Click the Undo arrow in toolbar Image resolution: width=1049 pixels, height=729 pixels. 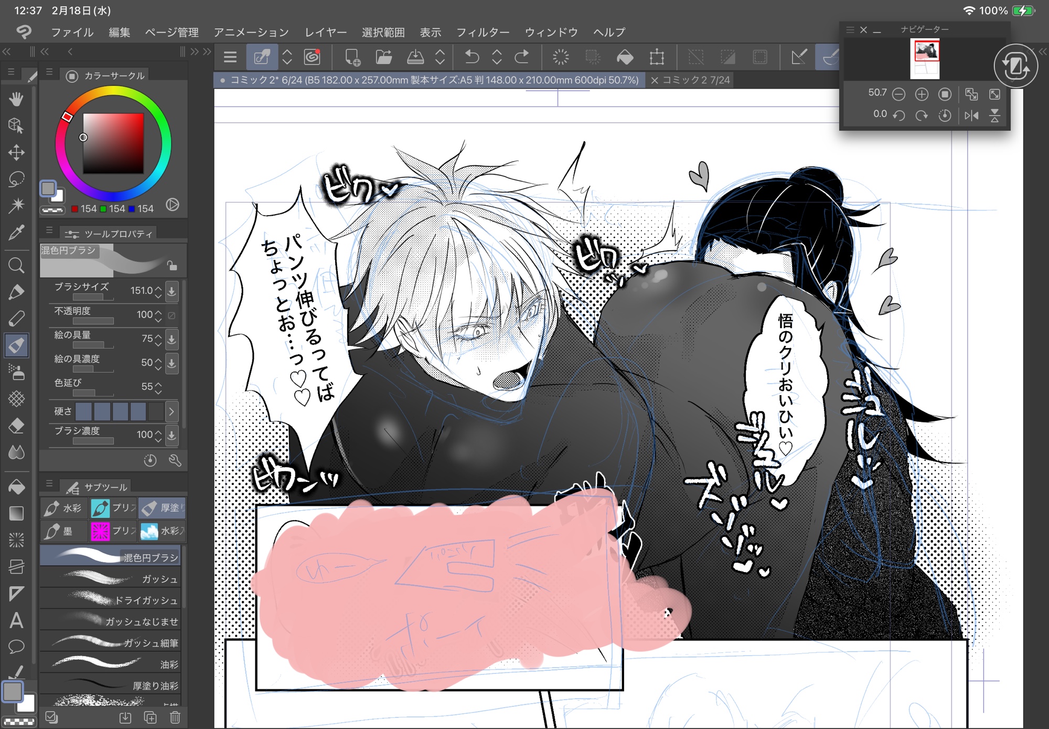[472, 57]
